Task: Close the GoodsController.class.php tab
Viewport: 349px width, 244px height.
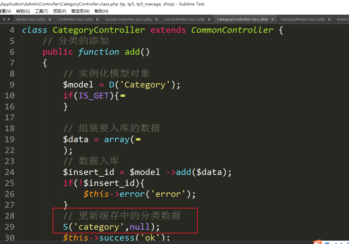Action: [x=156, y=19]
